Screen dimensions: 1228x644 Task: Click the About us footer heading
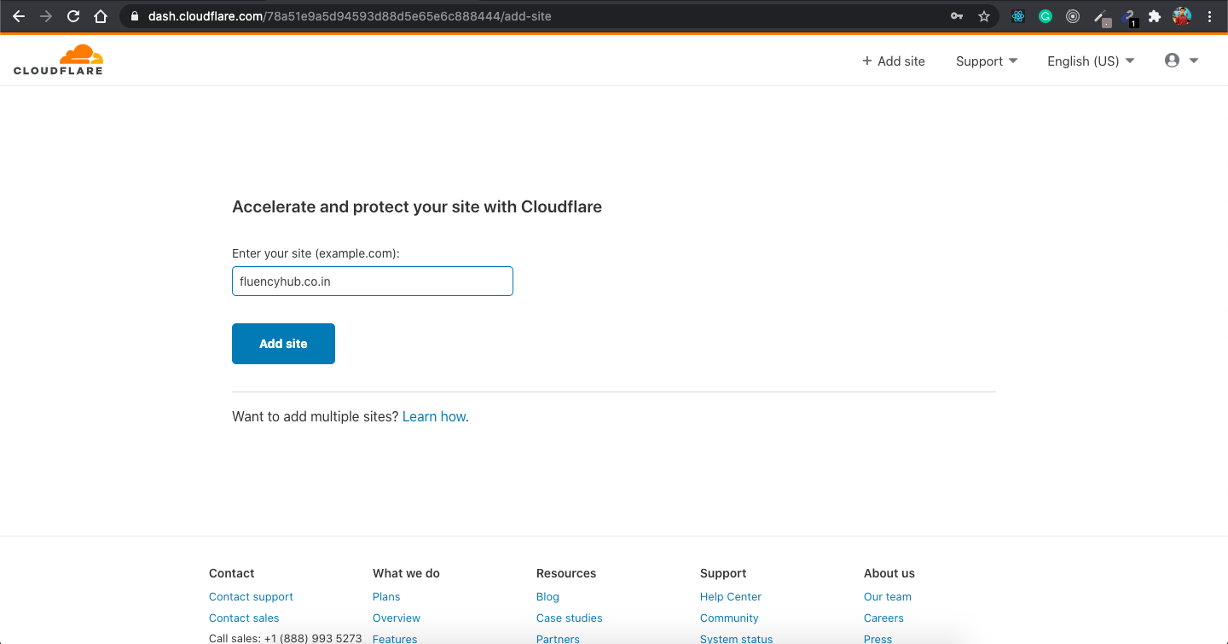click(x=889, y=573)
